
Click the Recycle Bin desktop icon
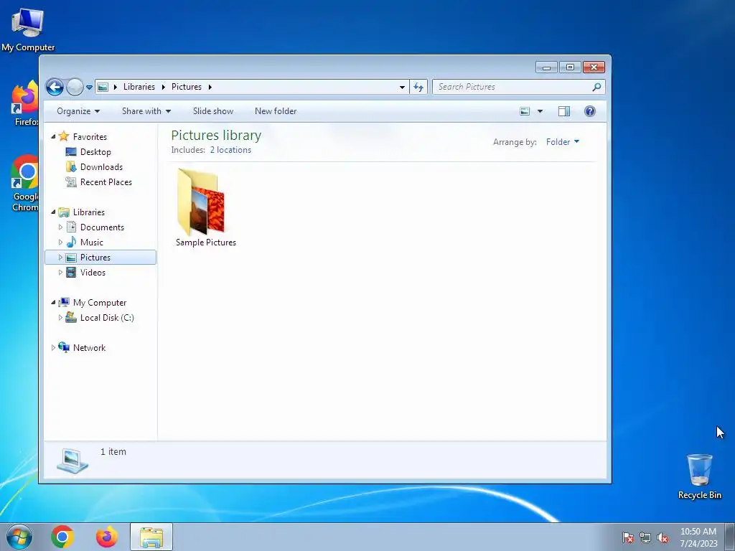pos(699,476)
